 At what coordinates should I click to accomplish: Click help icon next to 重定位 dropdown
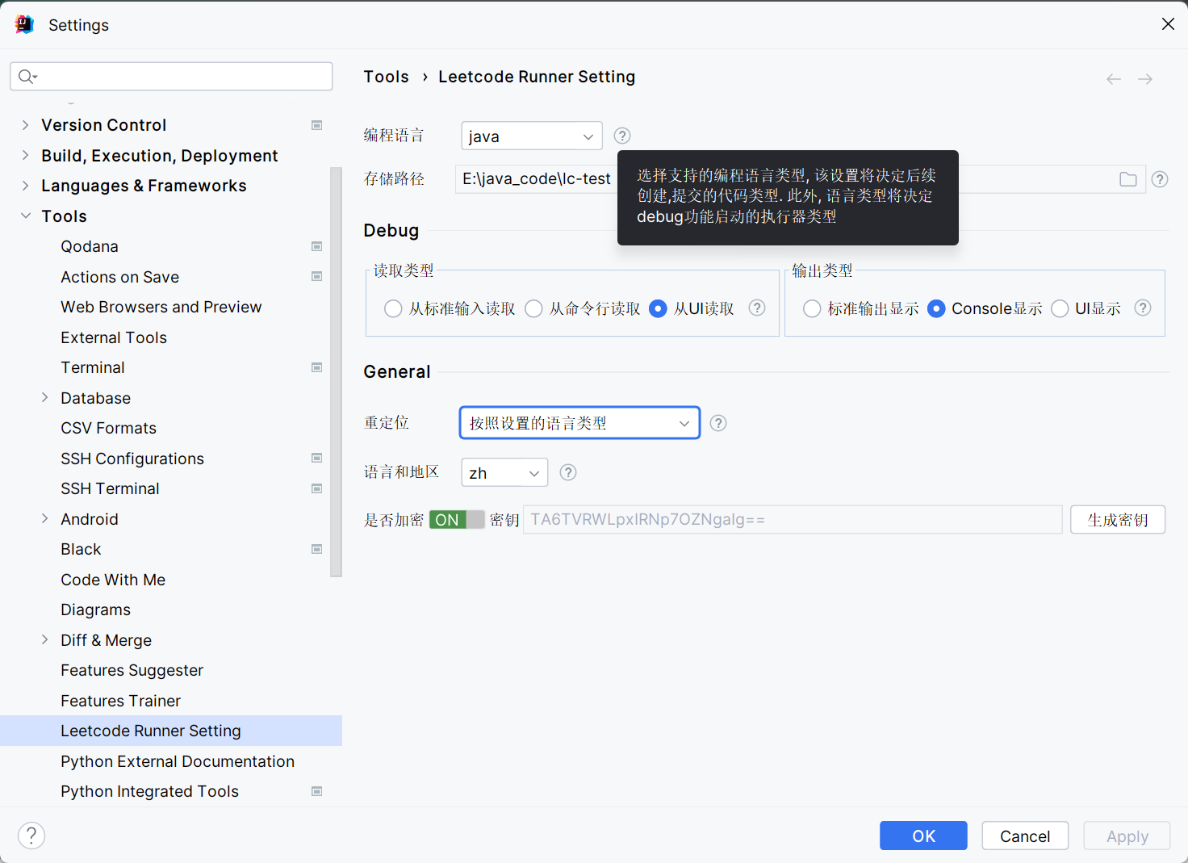point(718,423)
